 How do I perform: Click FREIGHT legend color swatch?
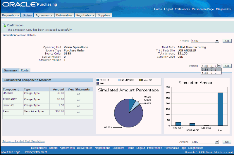[x=98, y=80]
